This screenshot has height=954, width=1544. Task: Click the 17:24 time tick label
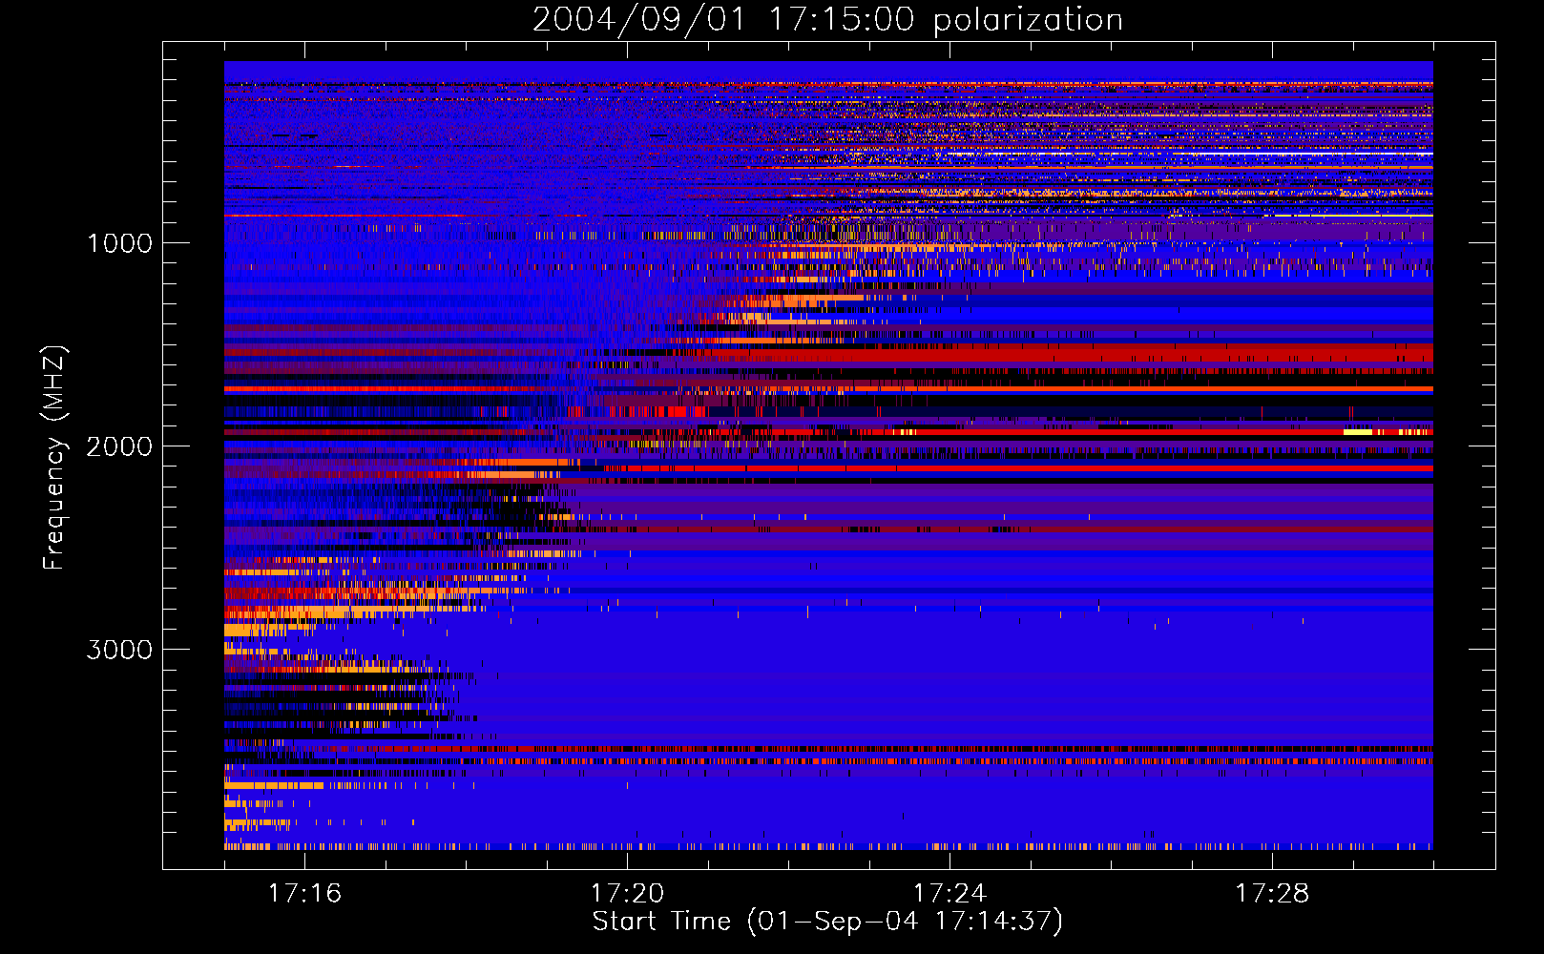coord(949,893)
